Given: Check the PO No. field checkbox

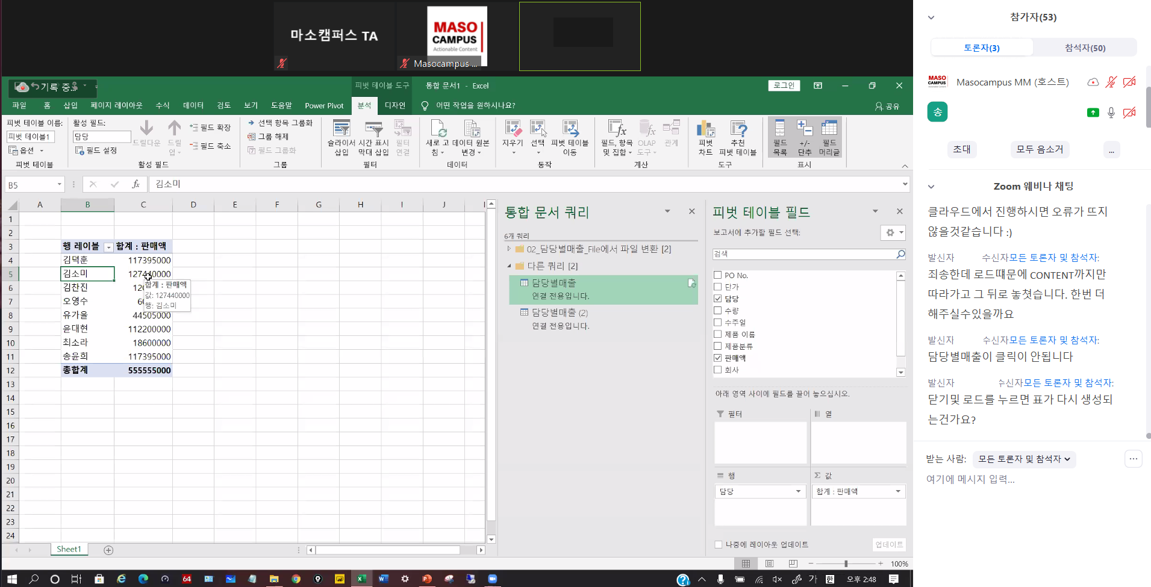Looking at the screenshot, I should 718,275.
